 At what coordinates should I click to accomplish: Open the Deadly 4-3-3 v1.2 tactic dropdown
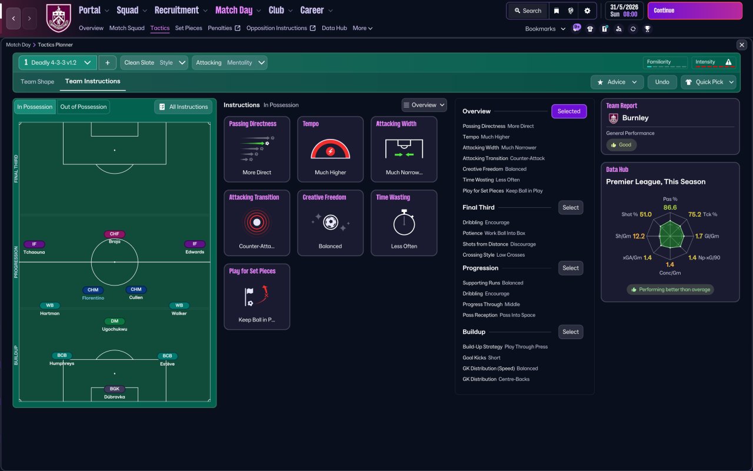58,62
